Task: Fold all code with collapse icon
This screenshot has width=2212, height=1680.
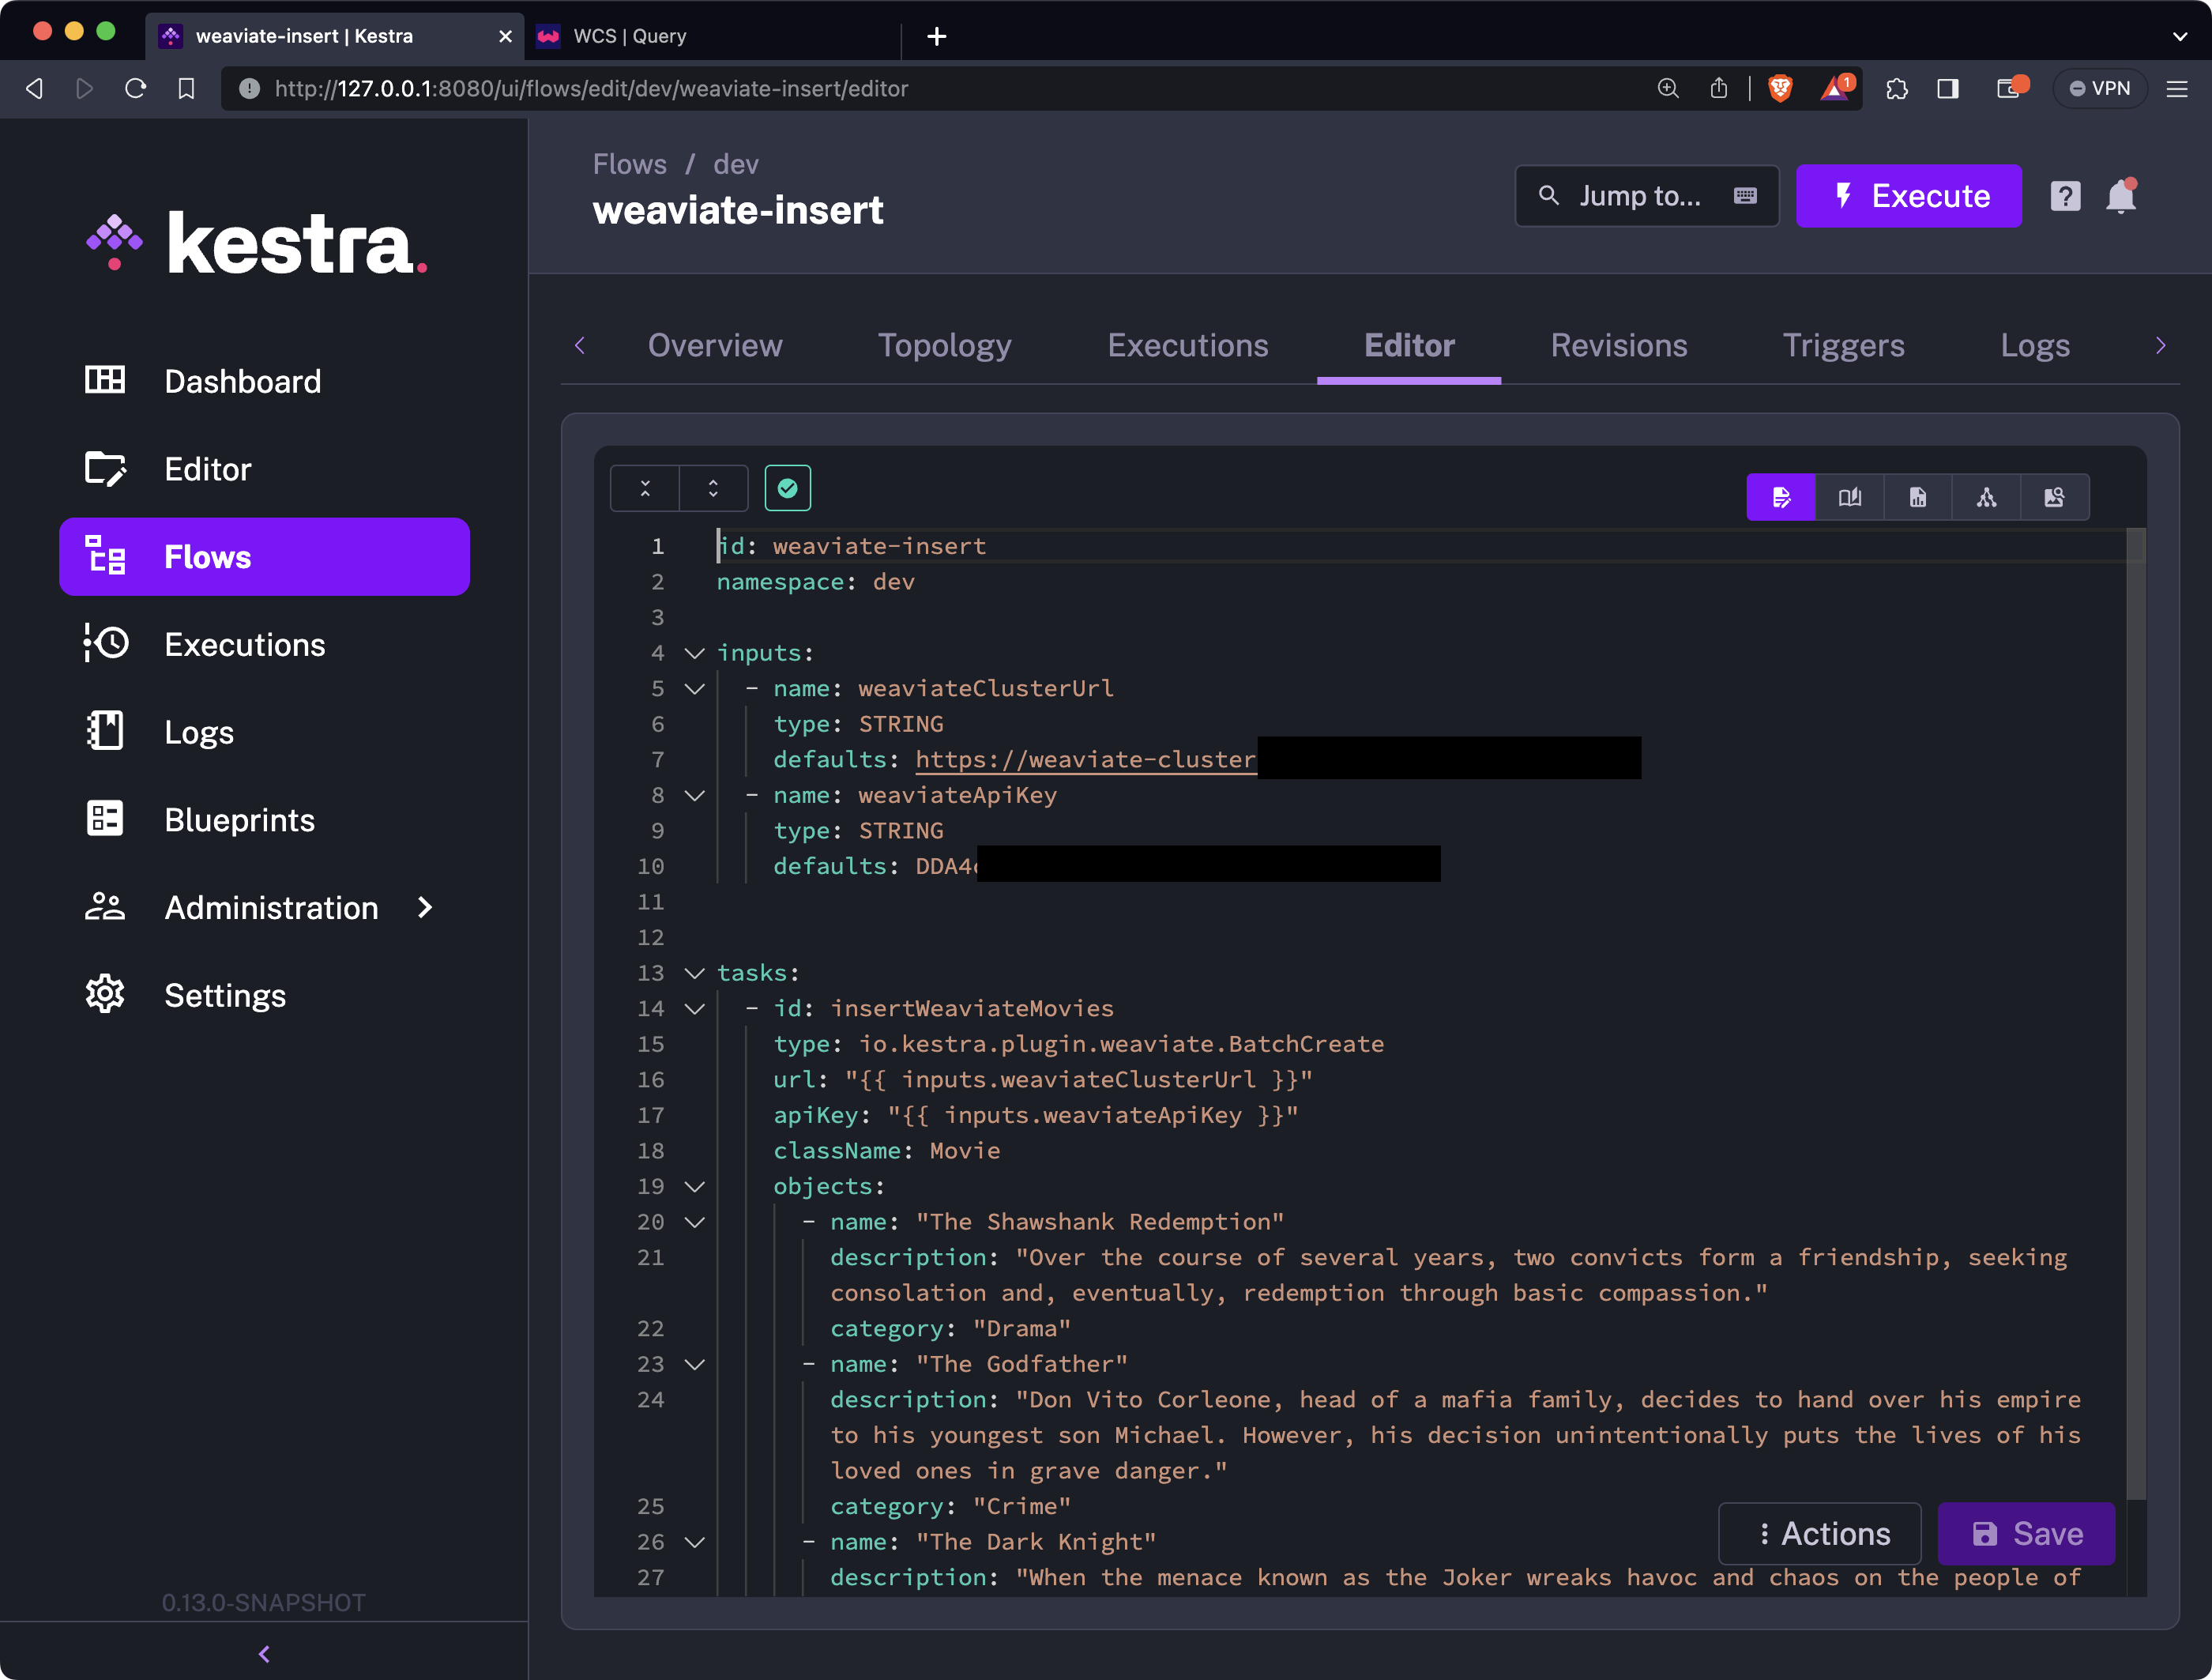Action: (x=645, y=488)
